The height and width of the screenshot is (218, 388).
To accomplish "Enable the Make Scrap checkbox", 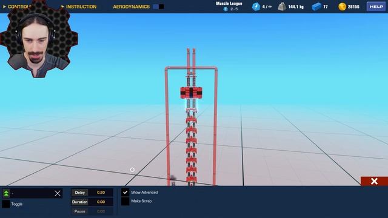I will (125, 201).
